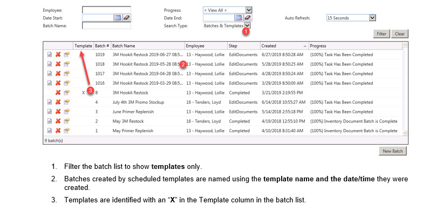Click '16 - Tenders, Loyd' in batch 4 row

click(203, 103)
